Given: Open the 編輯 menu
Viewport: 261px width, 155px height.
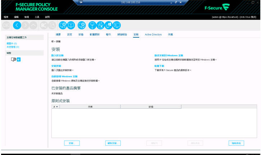Looking at the screenshot, I should 16,17.
